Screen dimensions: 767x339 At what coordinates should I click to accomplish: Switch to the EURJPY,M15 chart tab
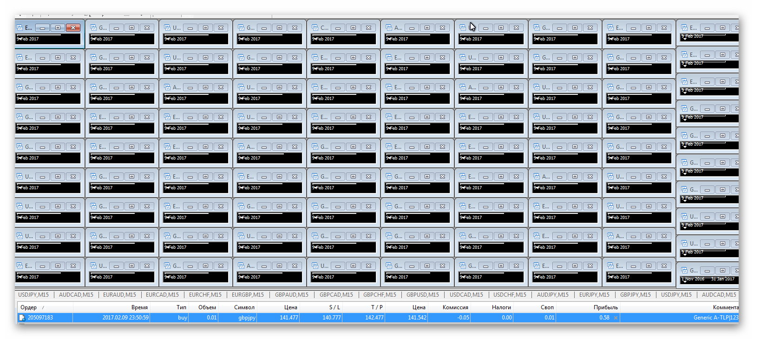pyautogui.click(x=594, y=295)
